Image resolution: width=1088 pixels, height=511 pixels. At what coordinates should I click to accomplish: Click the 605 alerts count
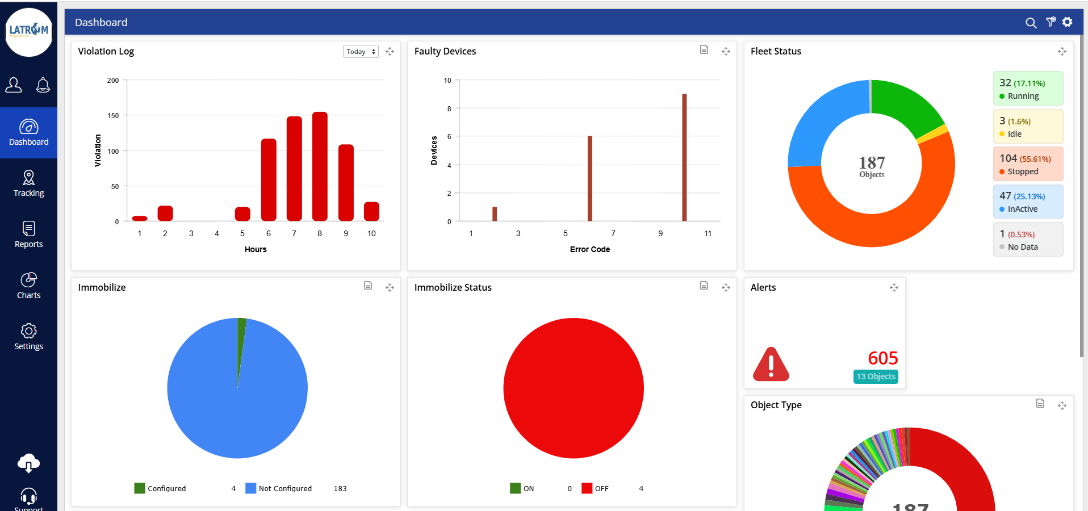click(x=882, y=358)
